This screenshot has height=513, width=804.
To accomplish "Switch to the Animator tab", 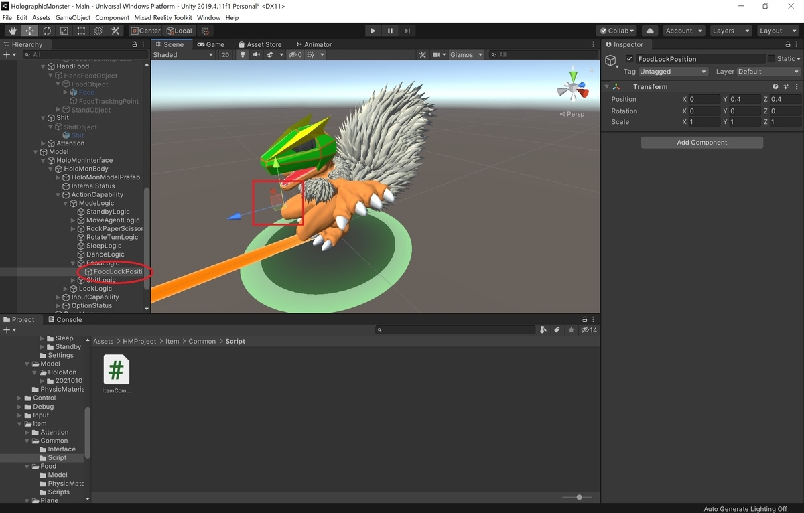I will click(313, 44).
